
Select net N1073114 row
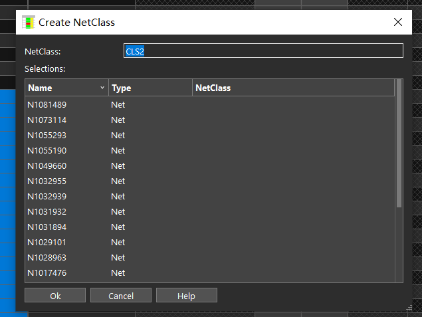point(210,120)
